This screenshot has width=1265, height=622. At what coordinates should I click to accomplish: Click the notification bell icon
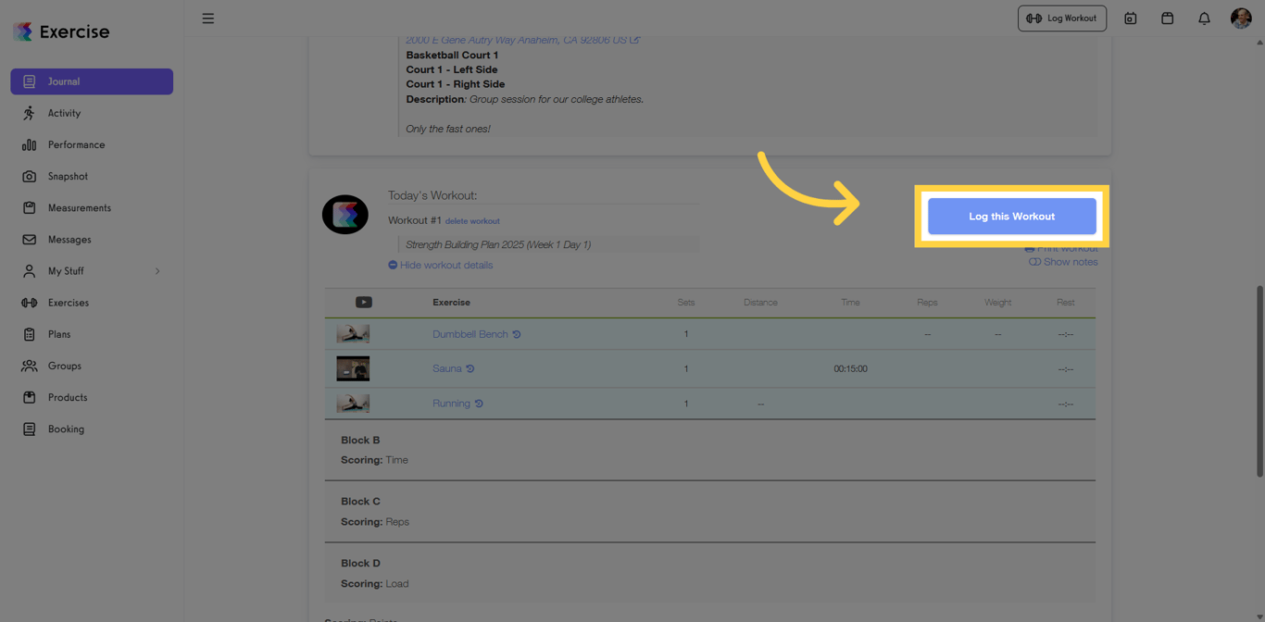coord(1204,18)
